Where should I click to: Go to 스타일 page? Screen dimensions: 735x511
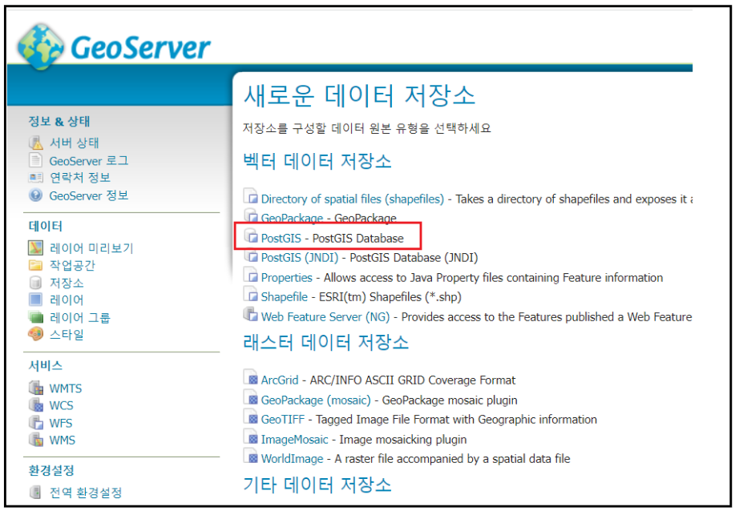point(67,335)
